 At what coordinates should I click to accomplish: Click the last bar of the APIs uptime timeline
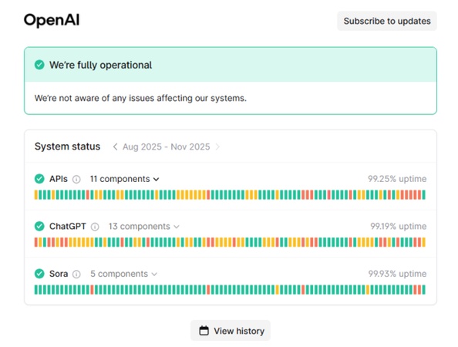(424, 195)
